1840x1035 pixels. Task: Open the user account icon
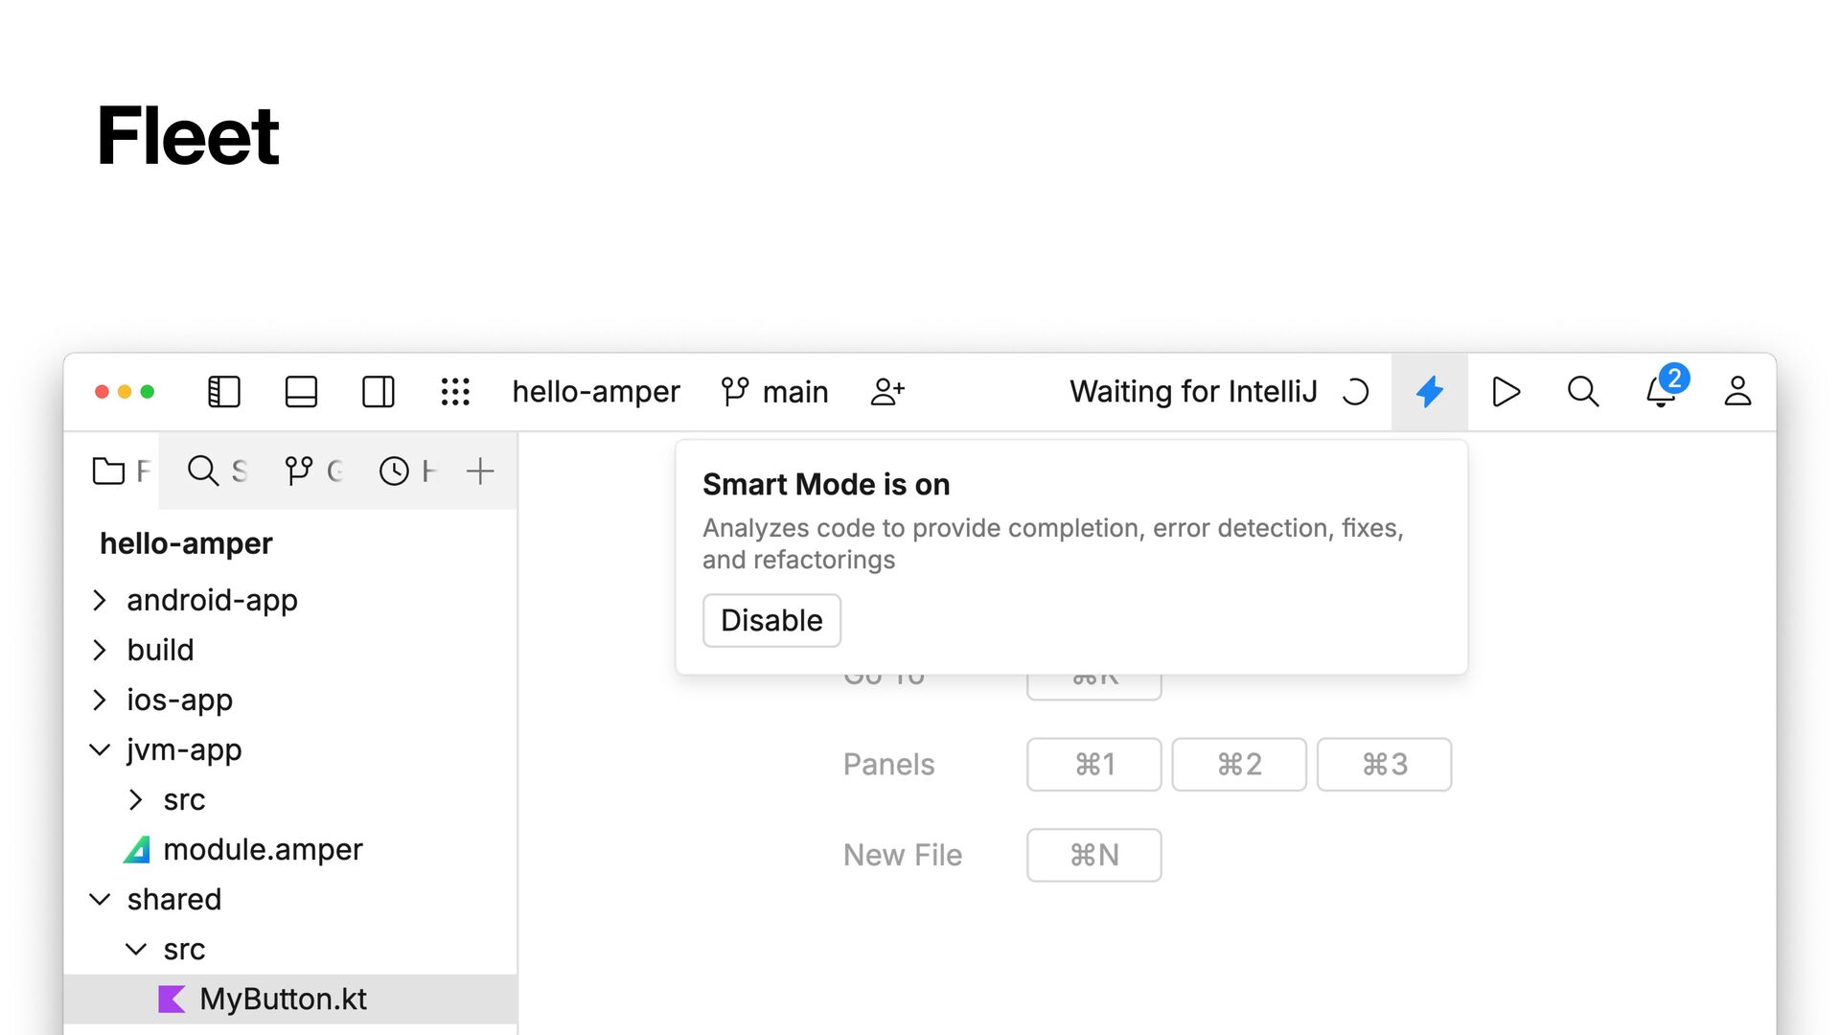point(1737,392)
